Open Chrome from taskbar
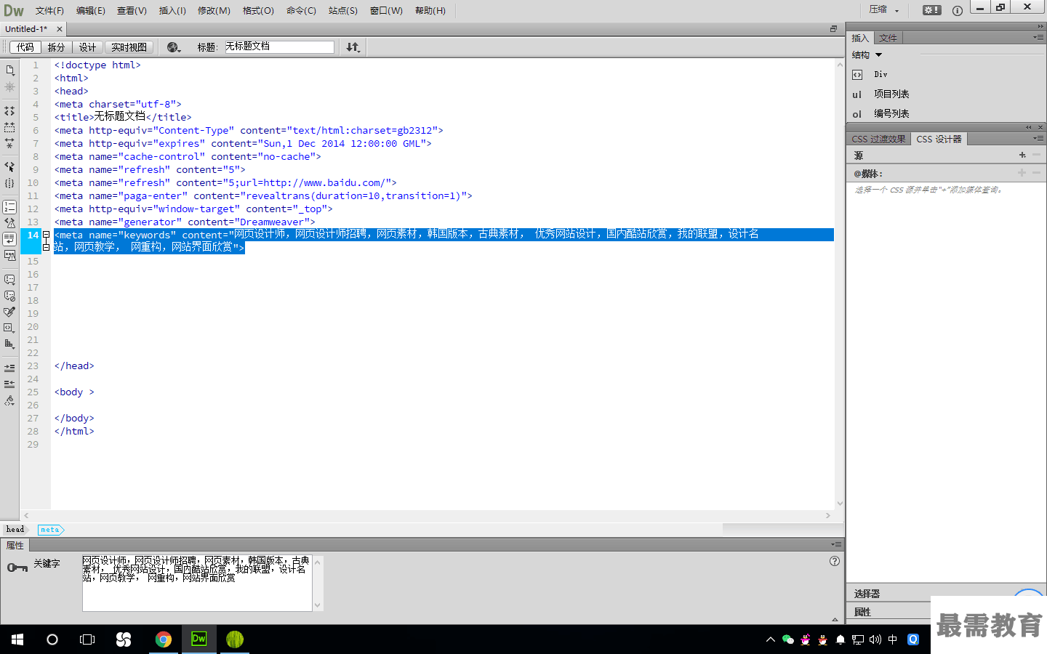 164,639
